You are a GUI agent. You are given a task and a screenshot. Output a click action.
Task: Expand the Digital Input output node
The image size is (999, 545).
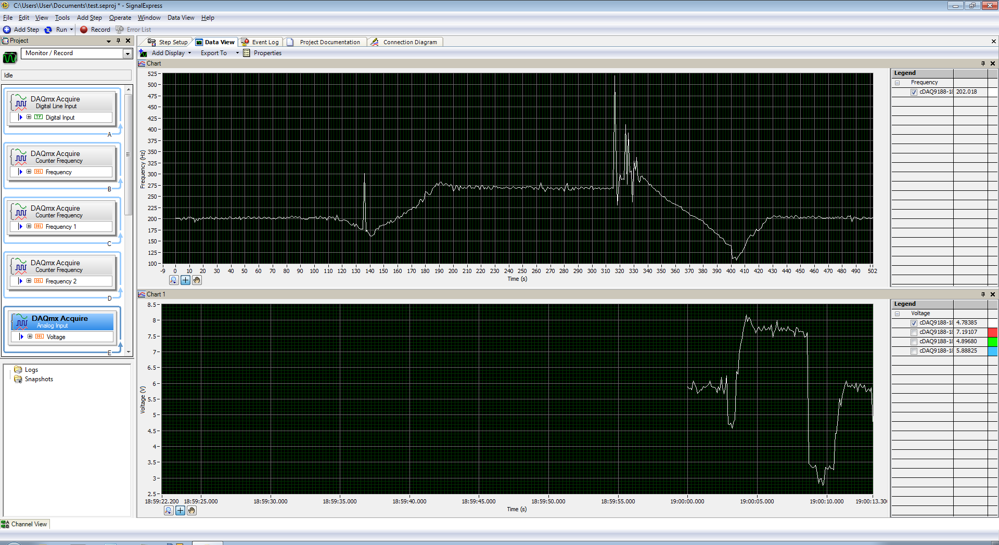pyautogui.click(x=29, y=118)
